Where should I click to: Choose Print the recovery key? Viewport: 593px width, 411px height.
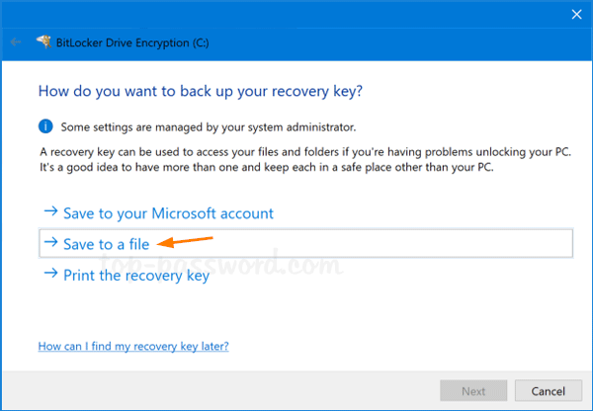point(135,275)
